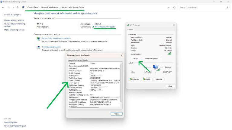Image resolution: width=232 pixels, height=130 pixels.
Task: Click the search magnifier icon
Action: (227, 7)
